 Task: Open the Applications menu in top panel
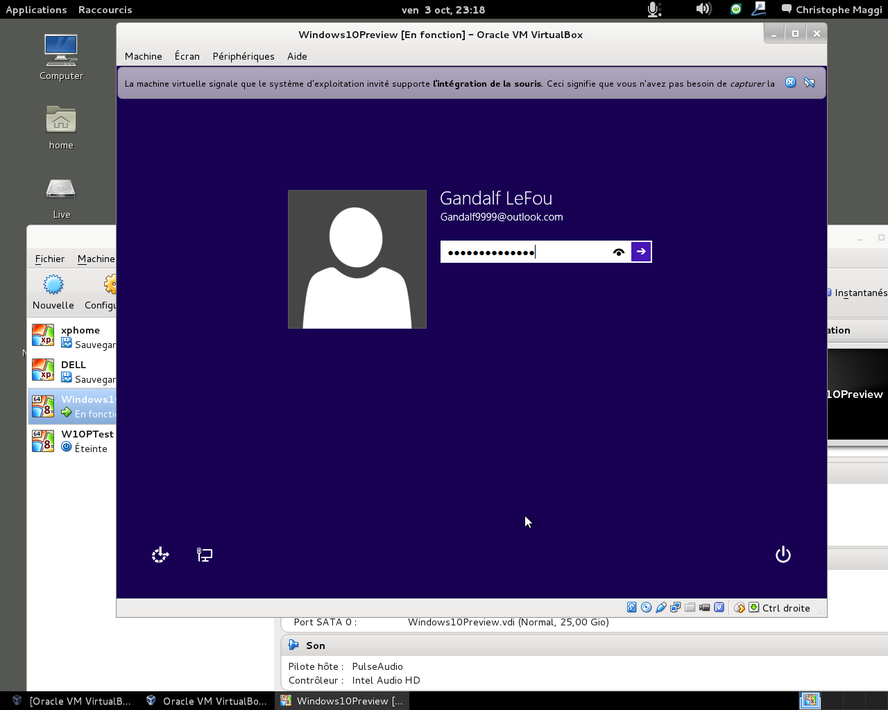tap(36, 10)
